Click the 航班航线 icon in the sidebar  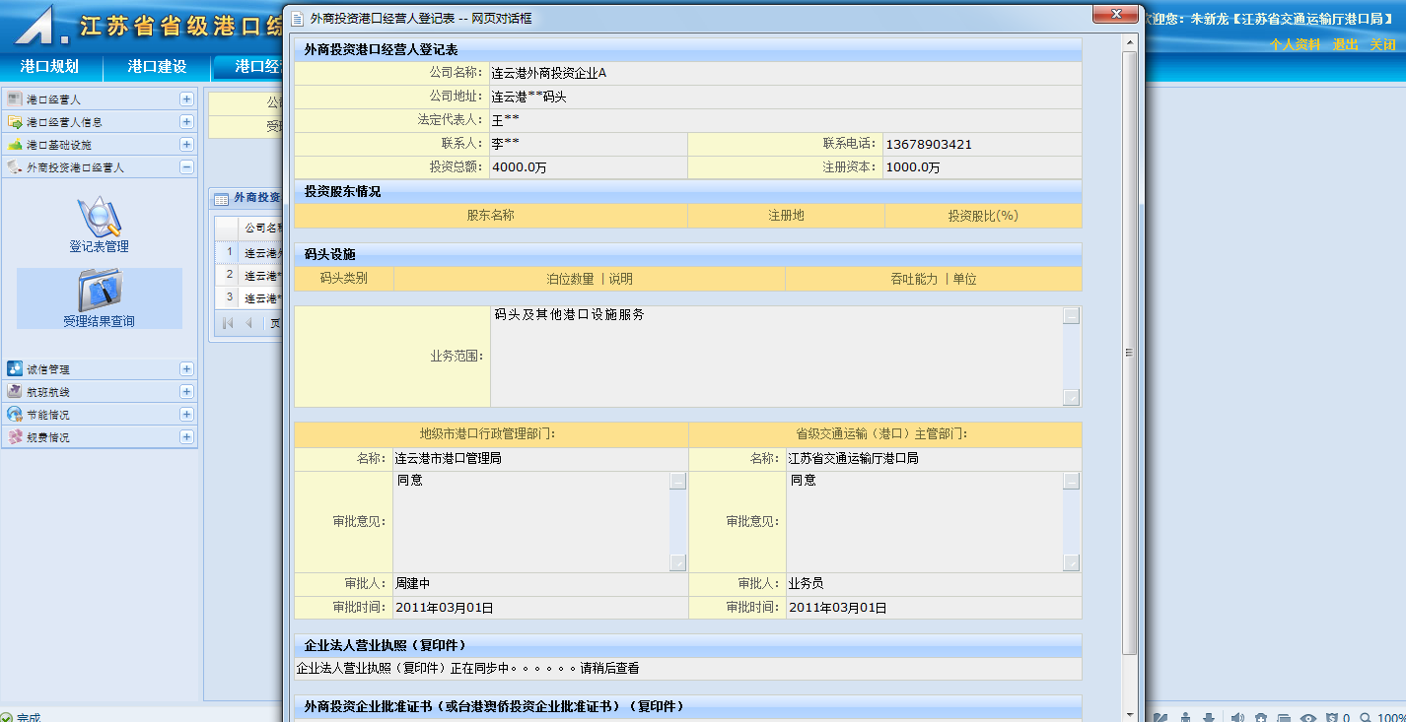(15, 392)
